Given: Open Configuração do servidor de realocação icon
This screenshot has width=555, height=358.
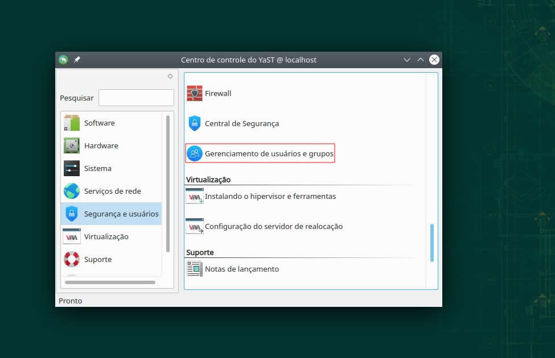Looking at the screenshot, I should (x=195, y=226).
